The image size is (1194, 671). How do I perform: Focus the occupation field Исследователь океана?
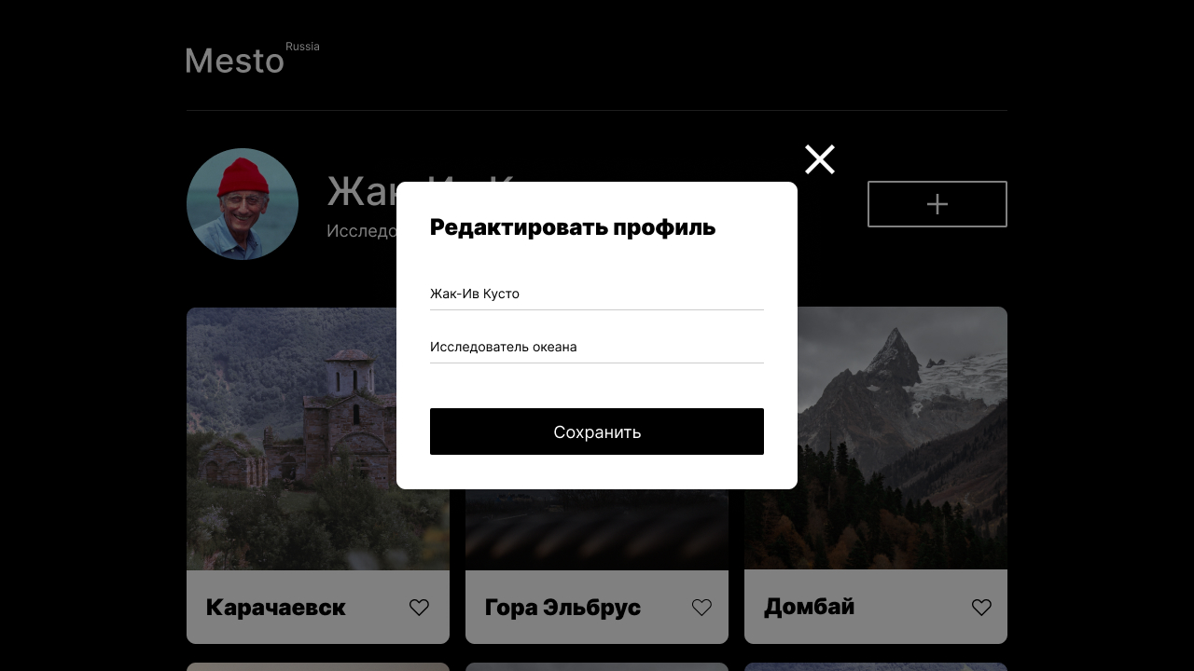click(597, 347)
